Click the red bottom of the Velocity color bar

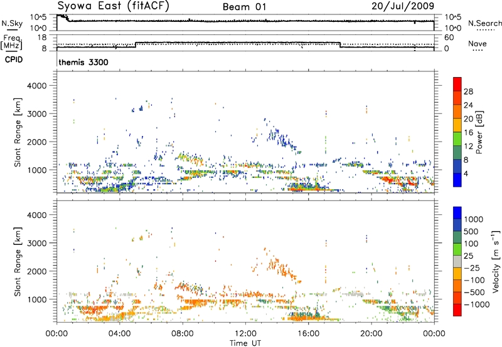[x=457, y=310]
